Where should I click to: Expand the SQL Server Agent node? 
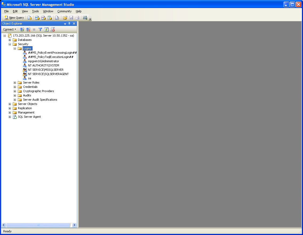[10, 117]
